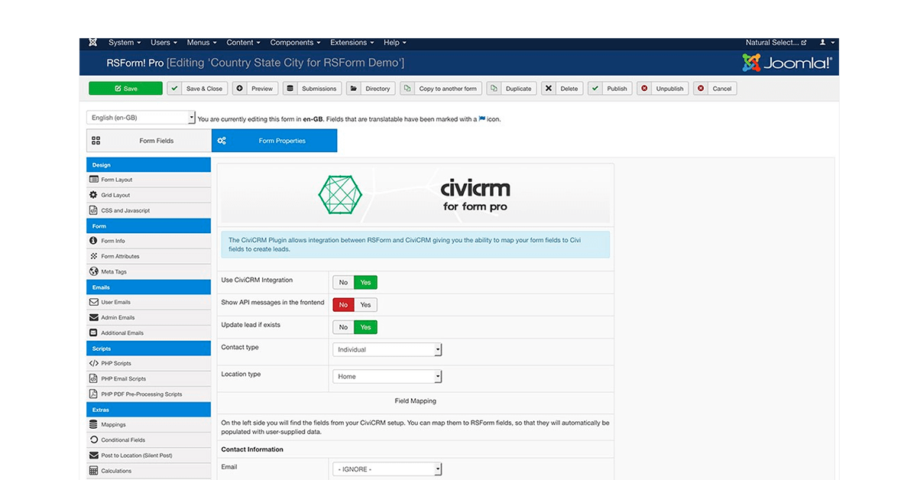This screenshot has width=917, height=480.
Task: Click the Mappings database icon
Action: [x=94, y=424]
